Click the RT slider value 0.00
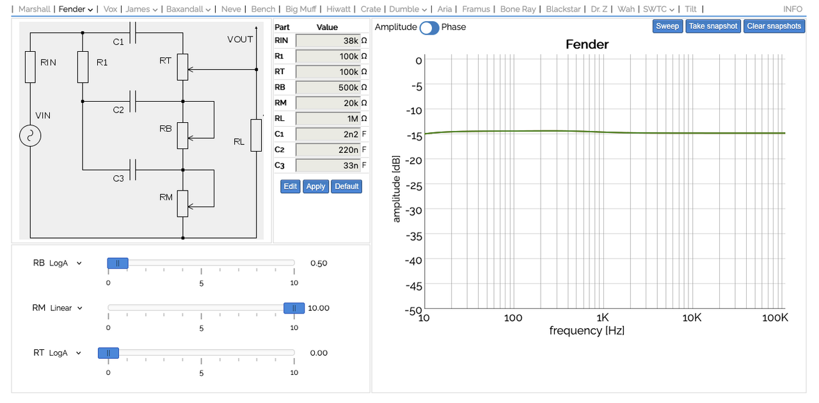Screen dimensions: 819x403 click(x=319, y=352)
